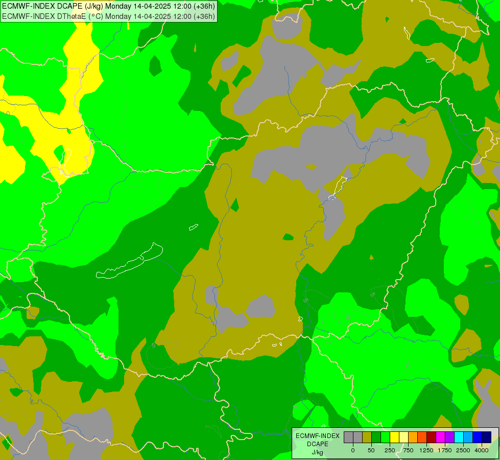Click the DCAPE title line with J/kg

coord(108,6)
